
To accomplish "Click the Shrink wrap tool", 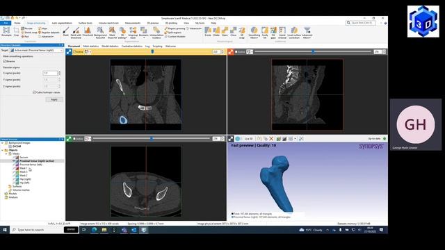I will pyautogui.click(x=29, y=33).
